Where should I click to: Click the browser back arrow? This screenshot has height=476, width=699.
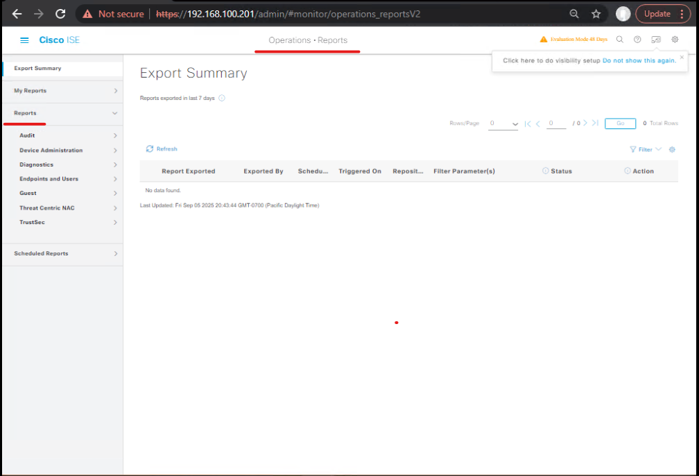[x=17, y=14]
